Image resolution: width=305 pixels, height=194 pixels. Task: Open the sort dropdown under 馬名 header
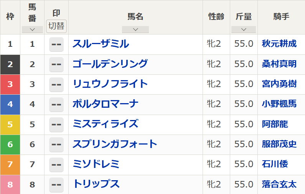135,30
